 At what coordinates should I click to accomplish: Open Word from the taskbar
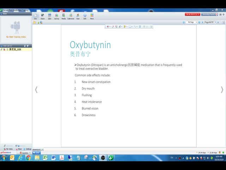[53, 158]
